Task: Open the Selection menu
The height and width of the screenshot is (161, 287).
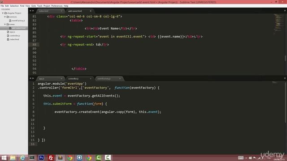Action: [x=14, y=6]
